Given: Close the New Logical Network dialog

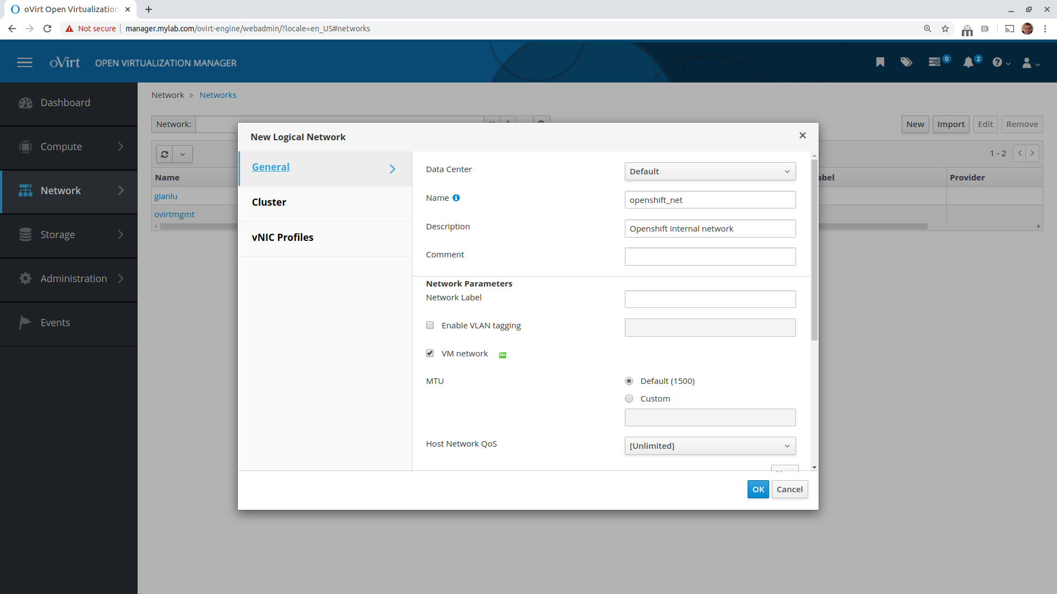Looking at the screenshot, I should pyautogui.click(x=803, y=135).
